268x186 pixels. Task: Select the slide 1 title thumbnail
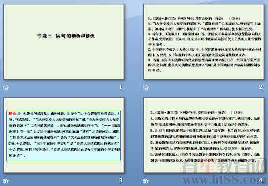(64, 42)
